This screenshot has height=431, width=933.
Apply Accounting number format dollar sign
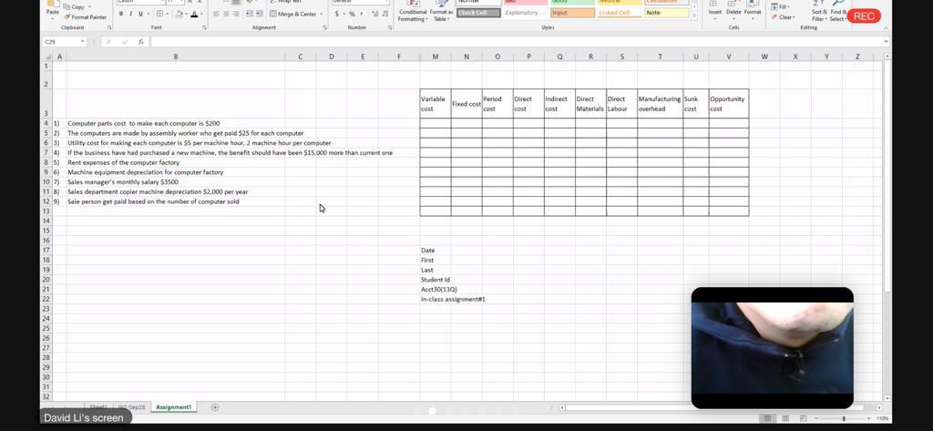(337, 14)
